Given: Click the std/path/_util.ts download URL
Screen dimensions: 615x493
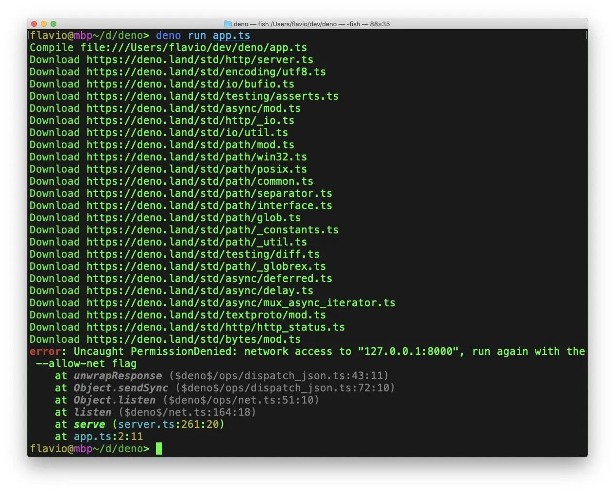Looking at the screenshot, I should click(197, 242).
